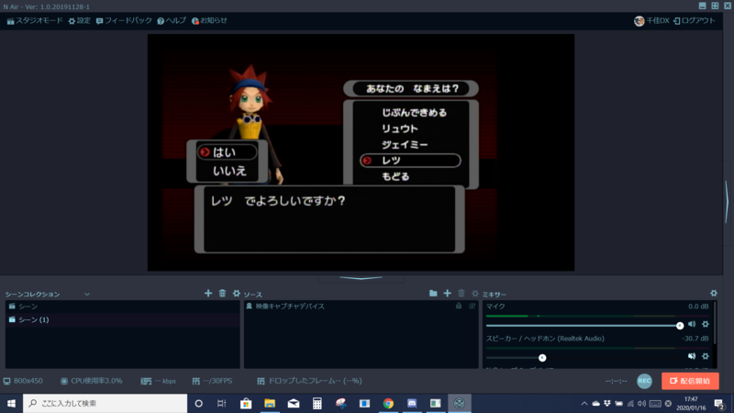The height and width of the screenshot is (413, 734).
Task: Click the kbps bitrate status
Action: pos(159,381)
